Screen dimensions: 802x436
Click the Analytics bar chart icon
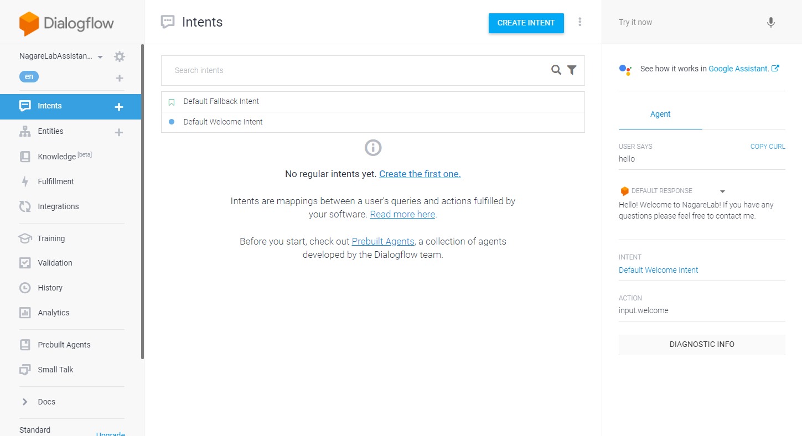[25, 313]
